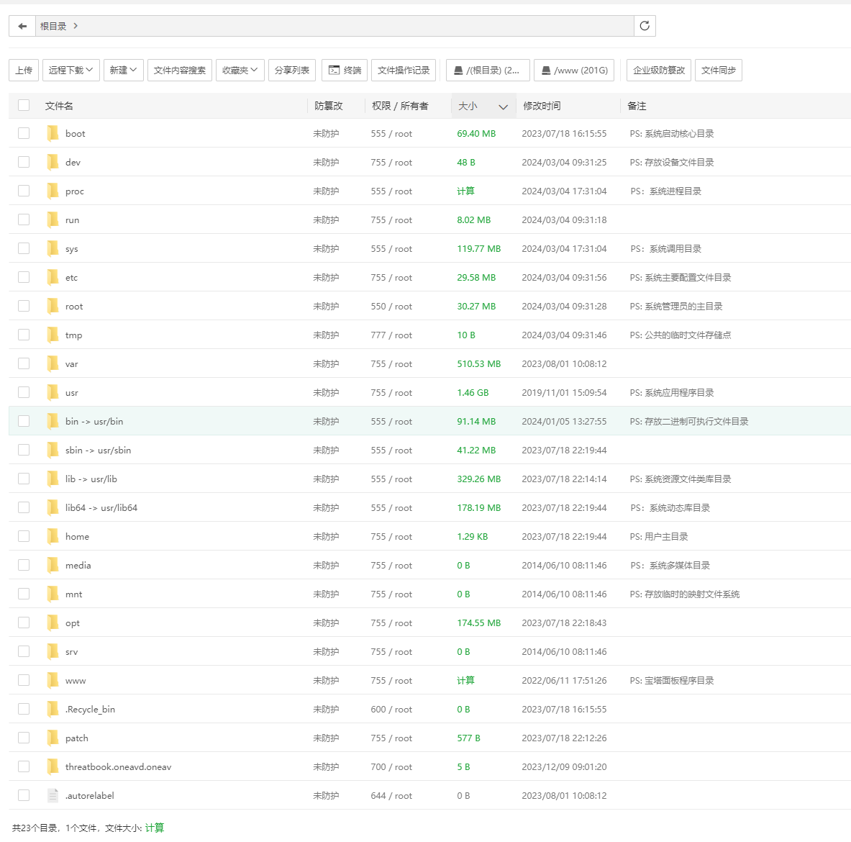Check the bin -> usr/bin row checkbox

[x=24, y=421]
